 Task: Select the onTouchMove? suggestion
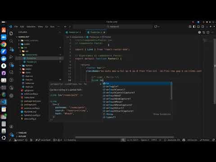[137, 102]
